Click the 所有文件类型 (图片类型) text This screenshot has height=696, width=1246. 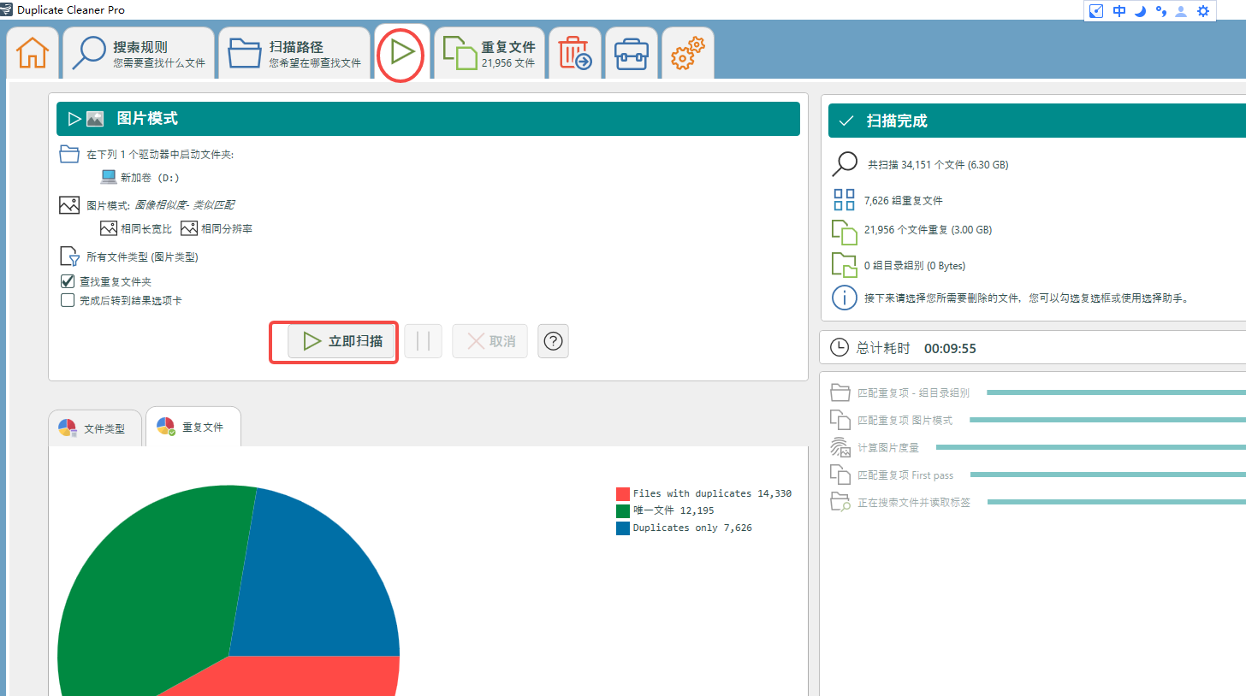[x=142, y=257]
